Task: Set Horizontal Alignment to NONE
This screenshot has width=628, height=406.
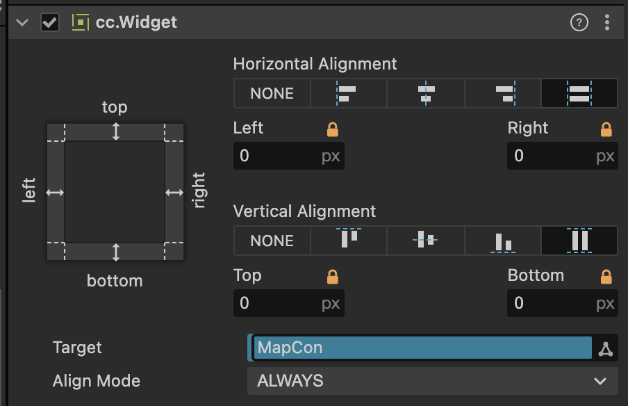Action: tap(272, 93)
